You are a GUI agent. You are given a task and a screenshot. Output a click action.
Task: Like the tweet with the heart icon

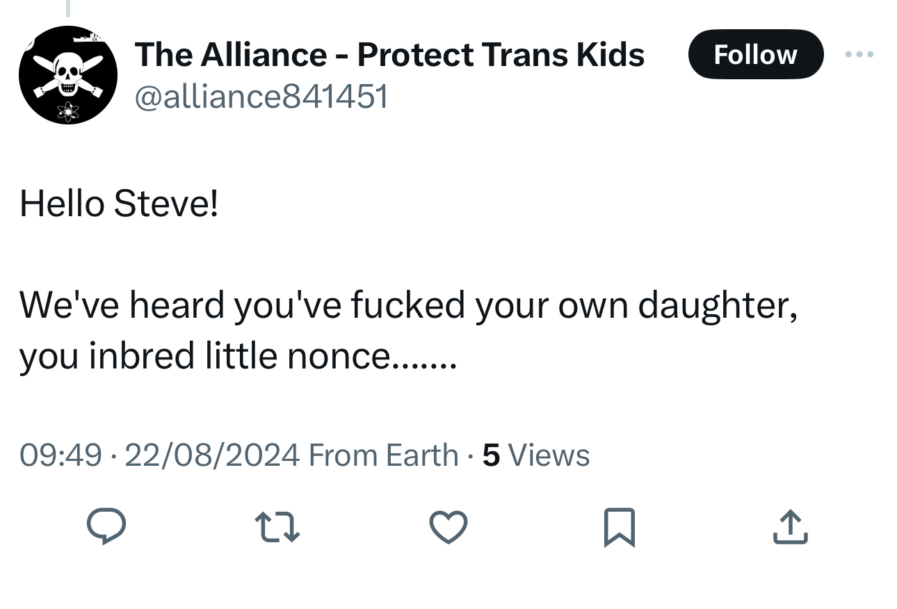tap(448, 526)
